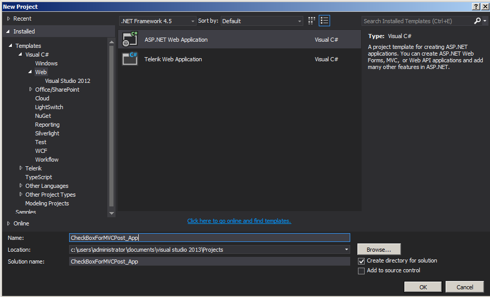
Task: Expand the Telerik tree node
Action: point(21,168)
